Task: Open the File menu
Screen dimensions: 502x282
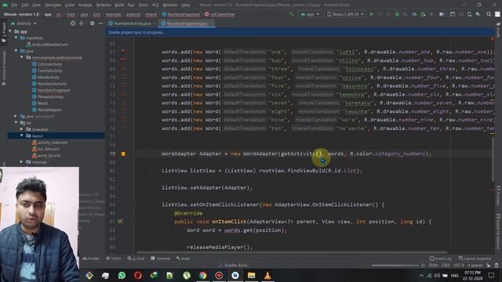Action: 14,5
